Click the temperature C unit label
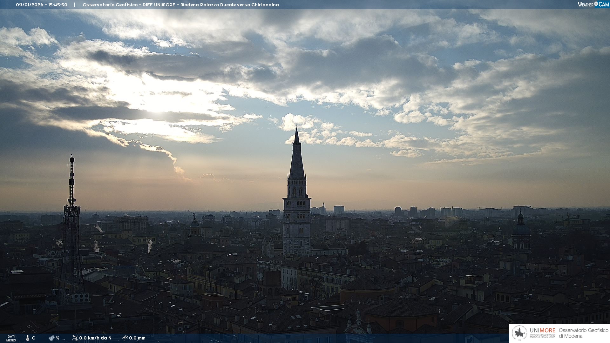This screenshot has height=343, width=610. pyautogui.click(x=33, y=338)
